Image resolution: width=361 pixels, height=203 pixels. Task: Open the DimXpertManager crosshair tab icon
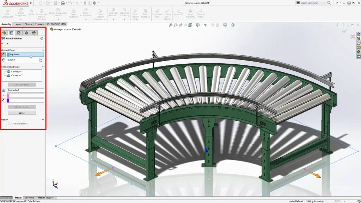(26, 33)
